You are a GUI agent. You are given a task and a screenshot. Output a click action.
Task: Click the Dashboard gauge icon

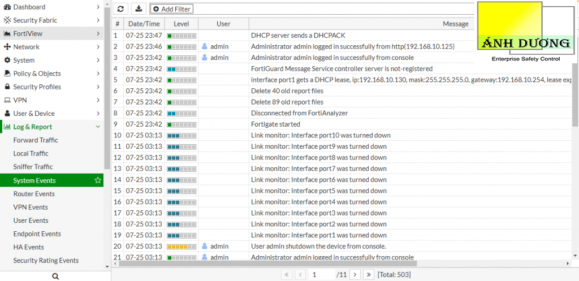pos(7,7)
